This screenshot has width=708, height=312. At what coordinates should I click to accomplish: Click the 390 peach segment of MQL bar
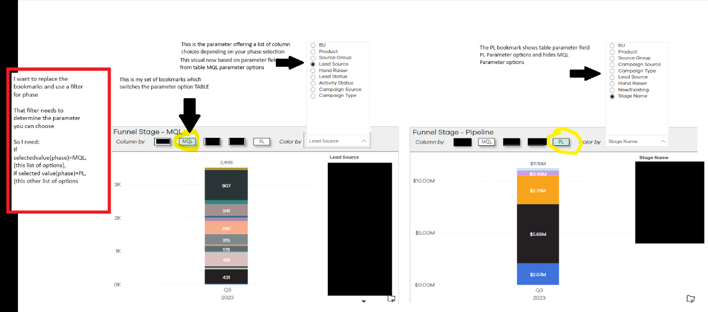tap(226, 228)
